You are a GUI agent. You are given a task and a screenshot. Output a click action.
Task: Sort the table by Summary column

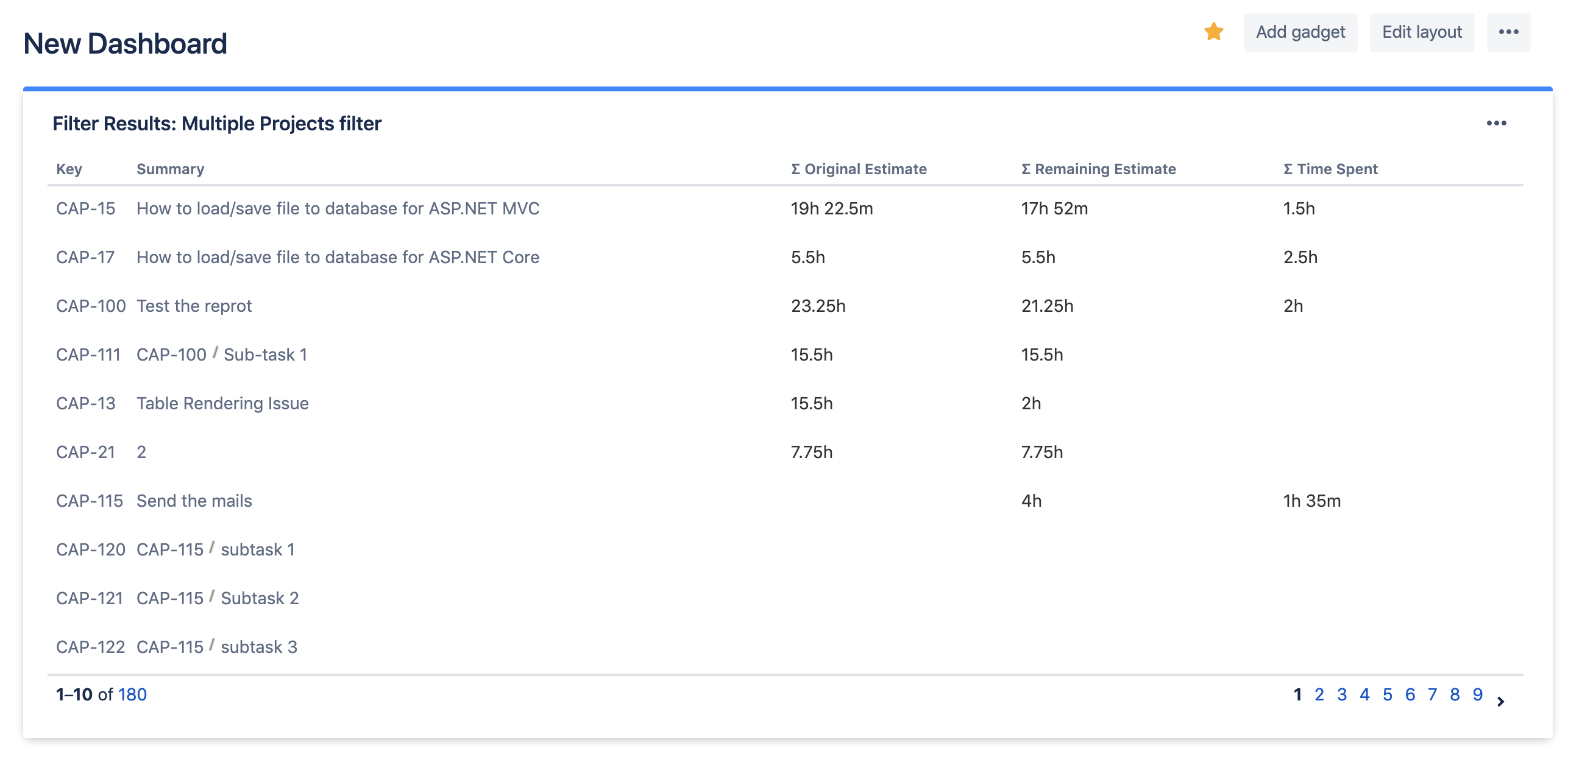171,169
